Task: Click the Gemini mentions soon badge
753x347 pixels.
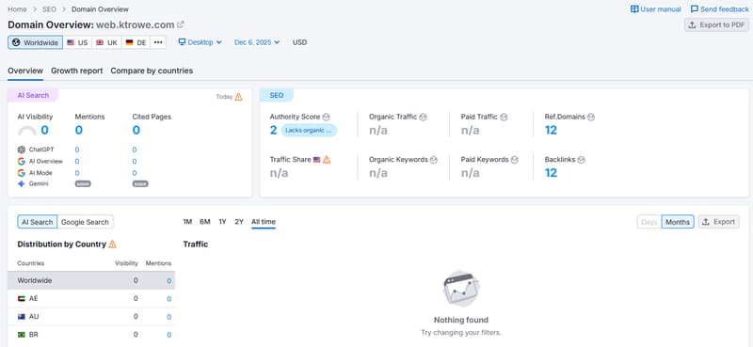Action: coord(83,183)
